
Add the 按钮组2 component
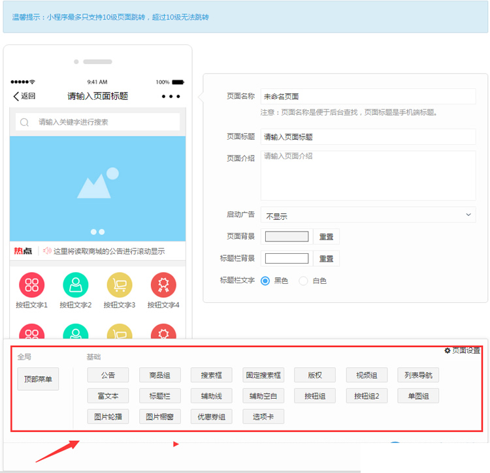367,396
